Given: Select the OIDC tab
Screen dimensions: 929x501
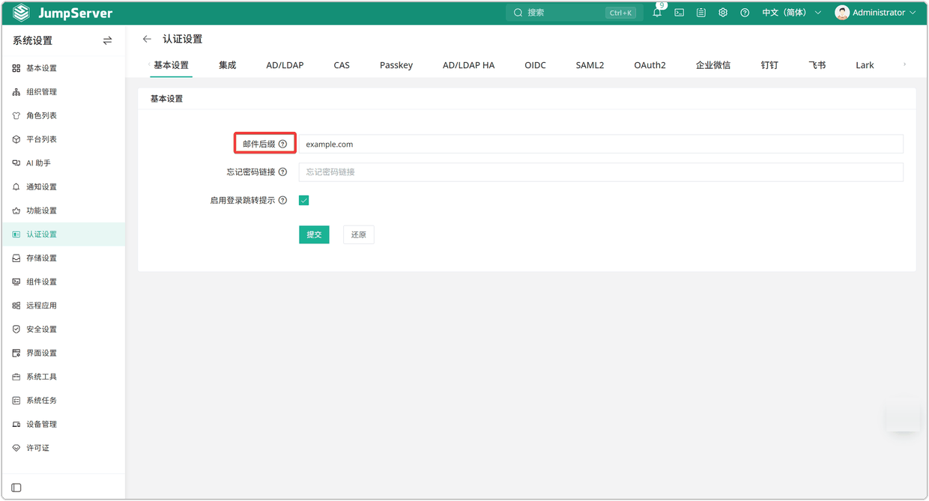Looking at the screenshot, I should pyautogui.click(x=535, y=65).
